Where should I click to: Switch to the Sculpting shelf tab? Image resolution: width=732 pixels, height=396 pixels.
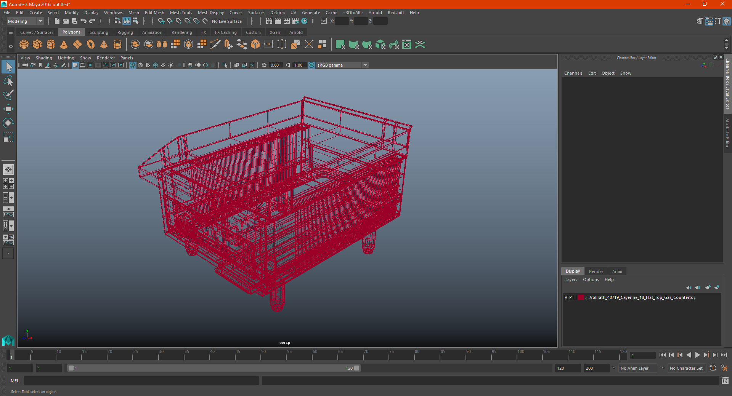99,32
